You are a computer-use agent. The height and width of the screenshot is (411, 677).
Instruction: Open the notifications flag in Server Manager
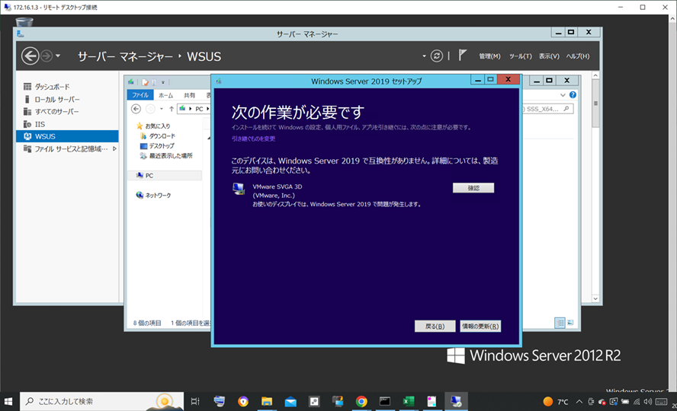coord(463,56)
